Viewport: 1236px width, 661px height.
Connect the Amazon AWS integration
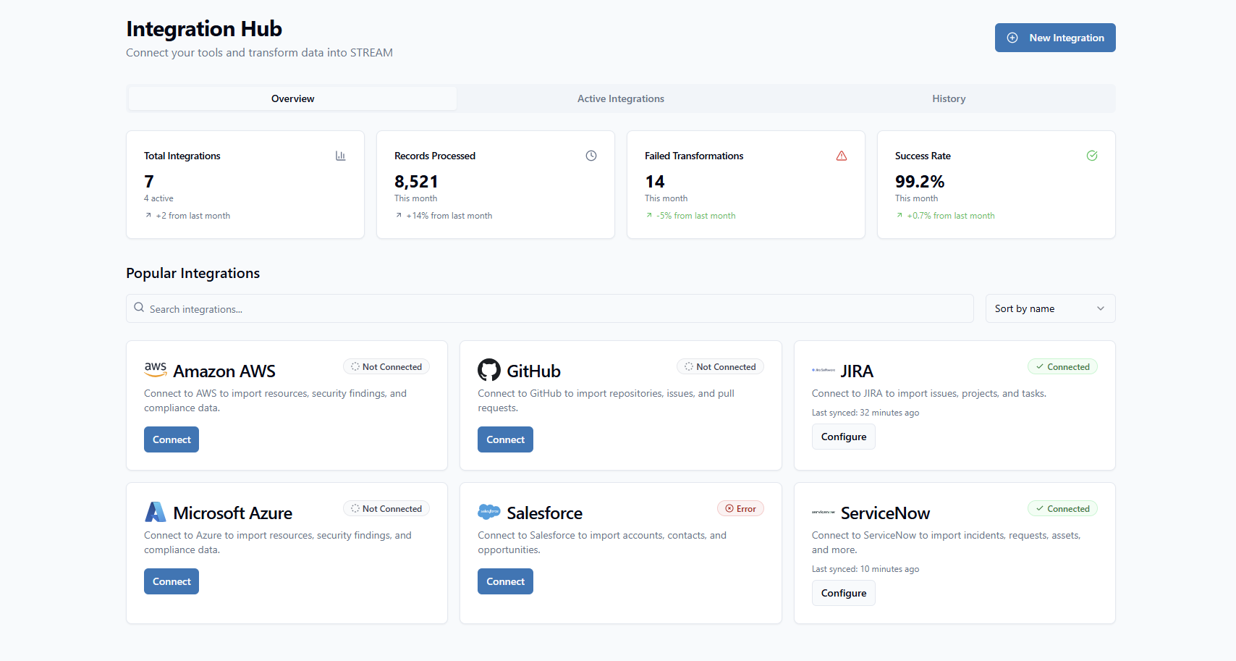coord(172,439)
